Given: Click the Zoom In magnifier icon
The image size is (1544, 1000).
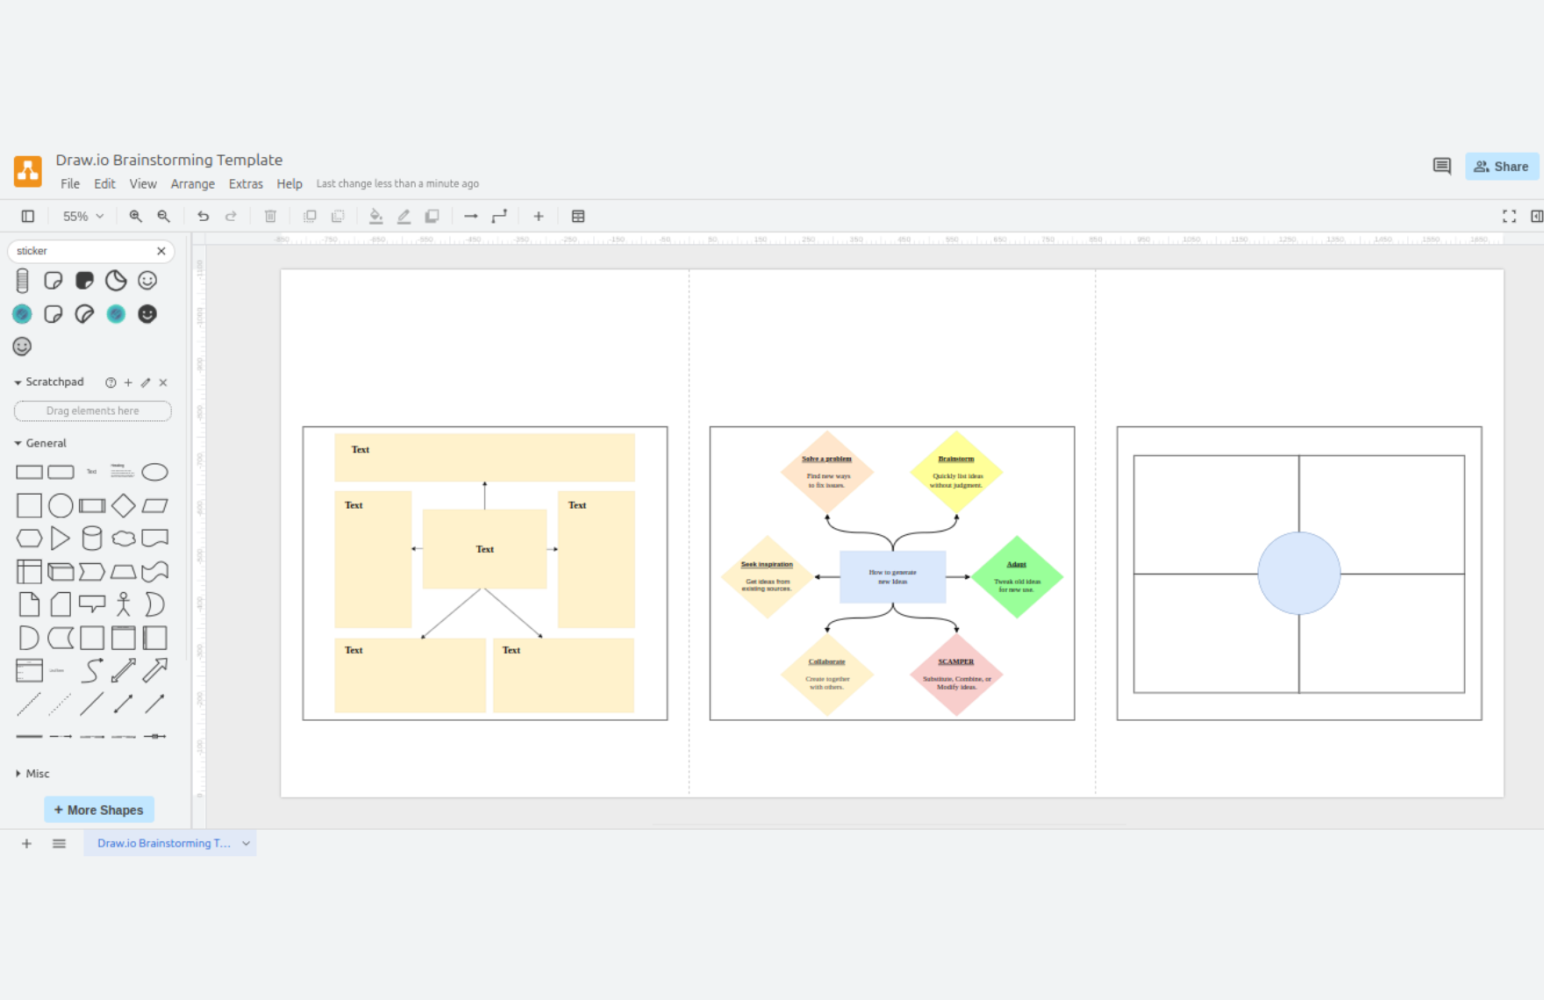Looking at the screenshot, I should (135, 216).
